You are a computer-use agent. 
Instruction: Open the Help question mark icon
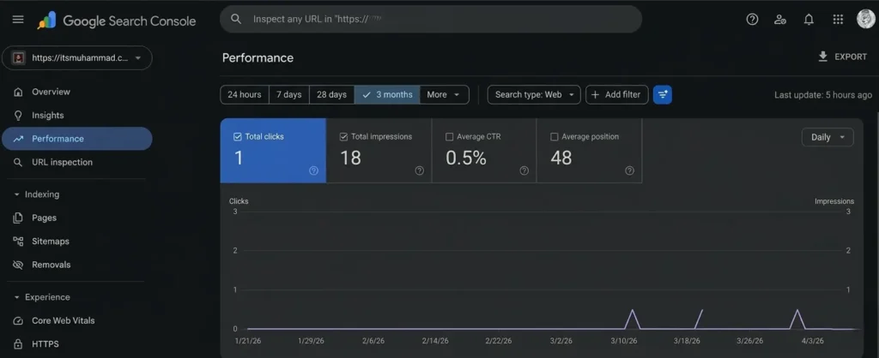click(x=752, y=20)
